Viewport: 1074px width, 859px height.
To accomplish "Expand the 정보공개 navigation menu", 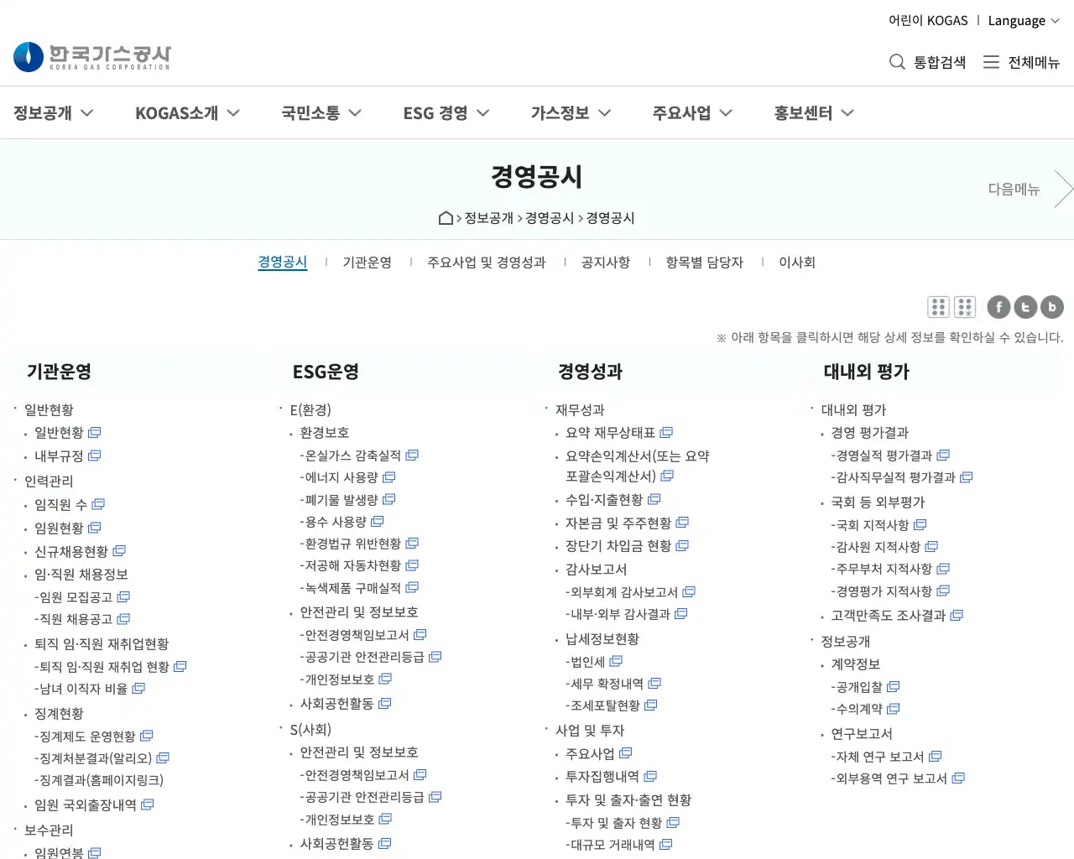I will click(x=53, y=113).
